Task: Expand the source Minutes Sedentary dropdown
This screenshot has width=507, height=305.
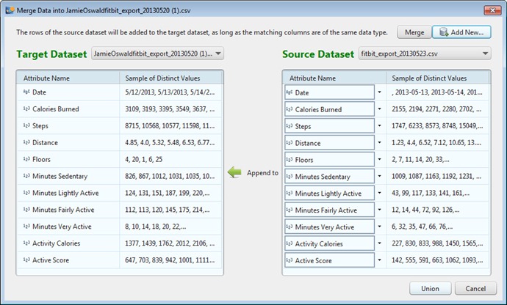Action: [x=379, y=177]
